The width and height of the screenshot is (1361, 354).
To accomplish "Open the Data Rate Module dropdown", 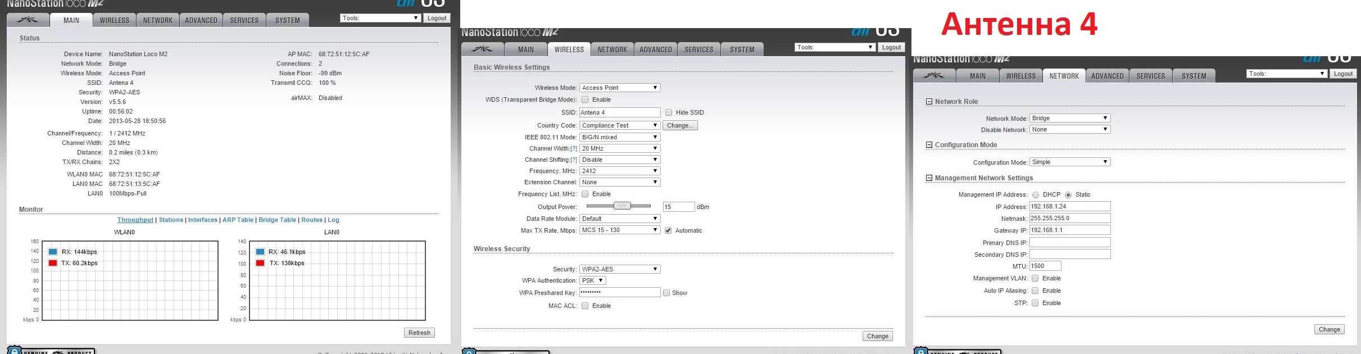I will click(620, 219).
